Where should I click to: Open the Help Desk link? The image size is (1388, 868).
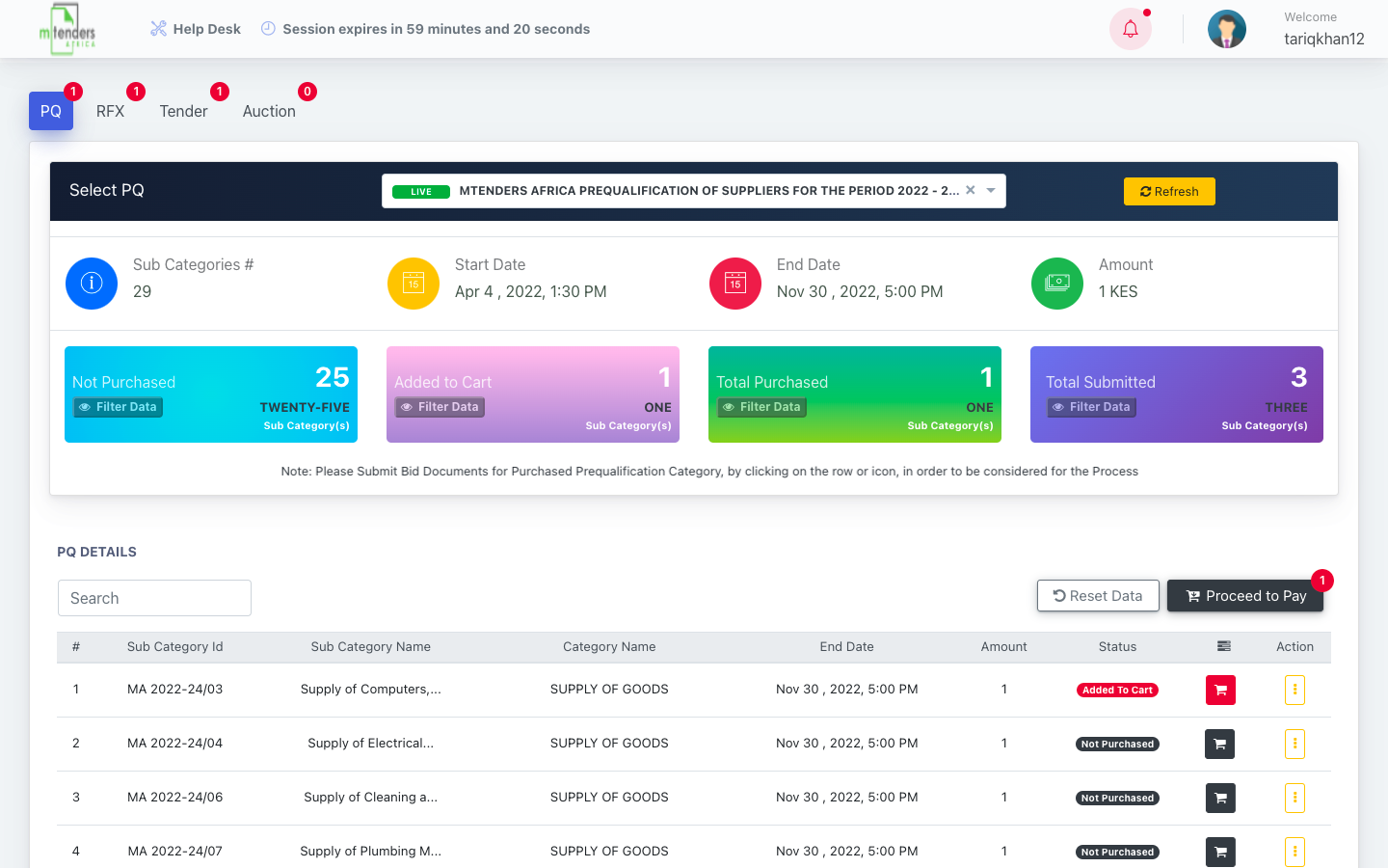196,29
